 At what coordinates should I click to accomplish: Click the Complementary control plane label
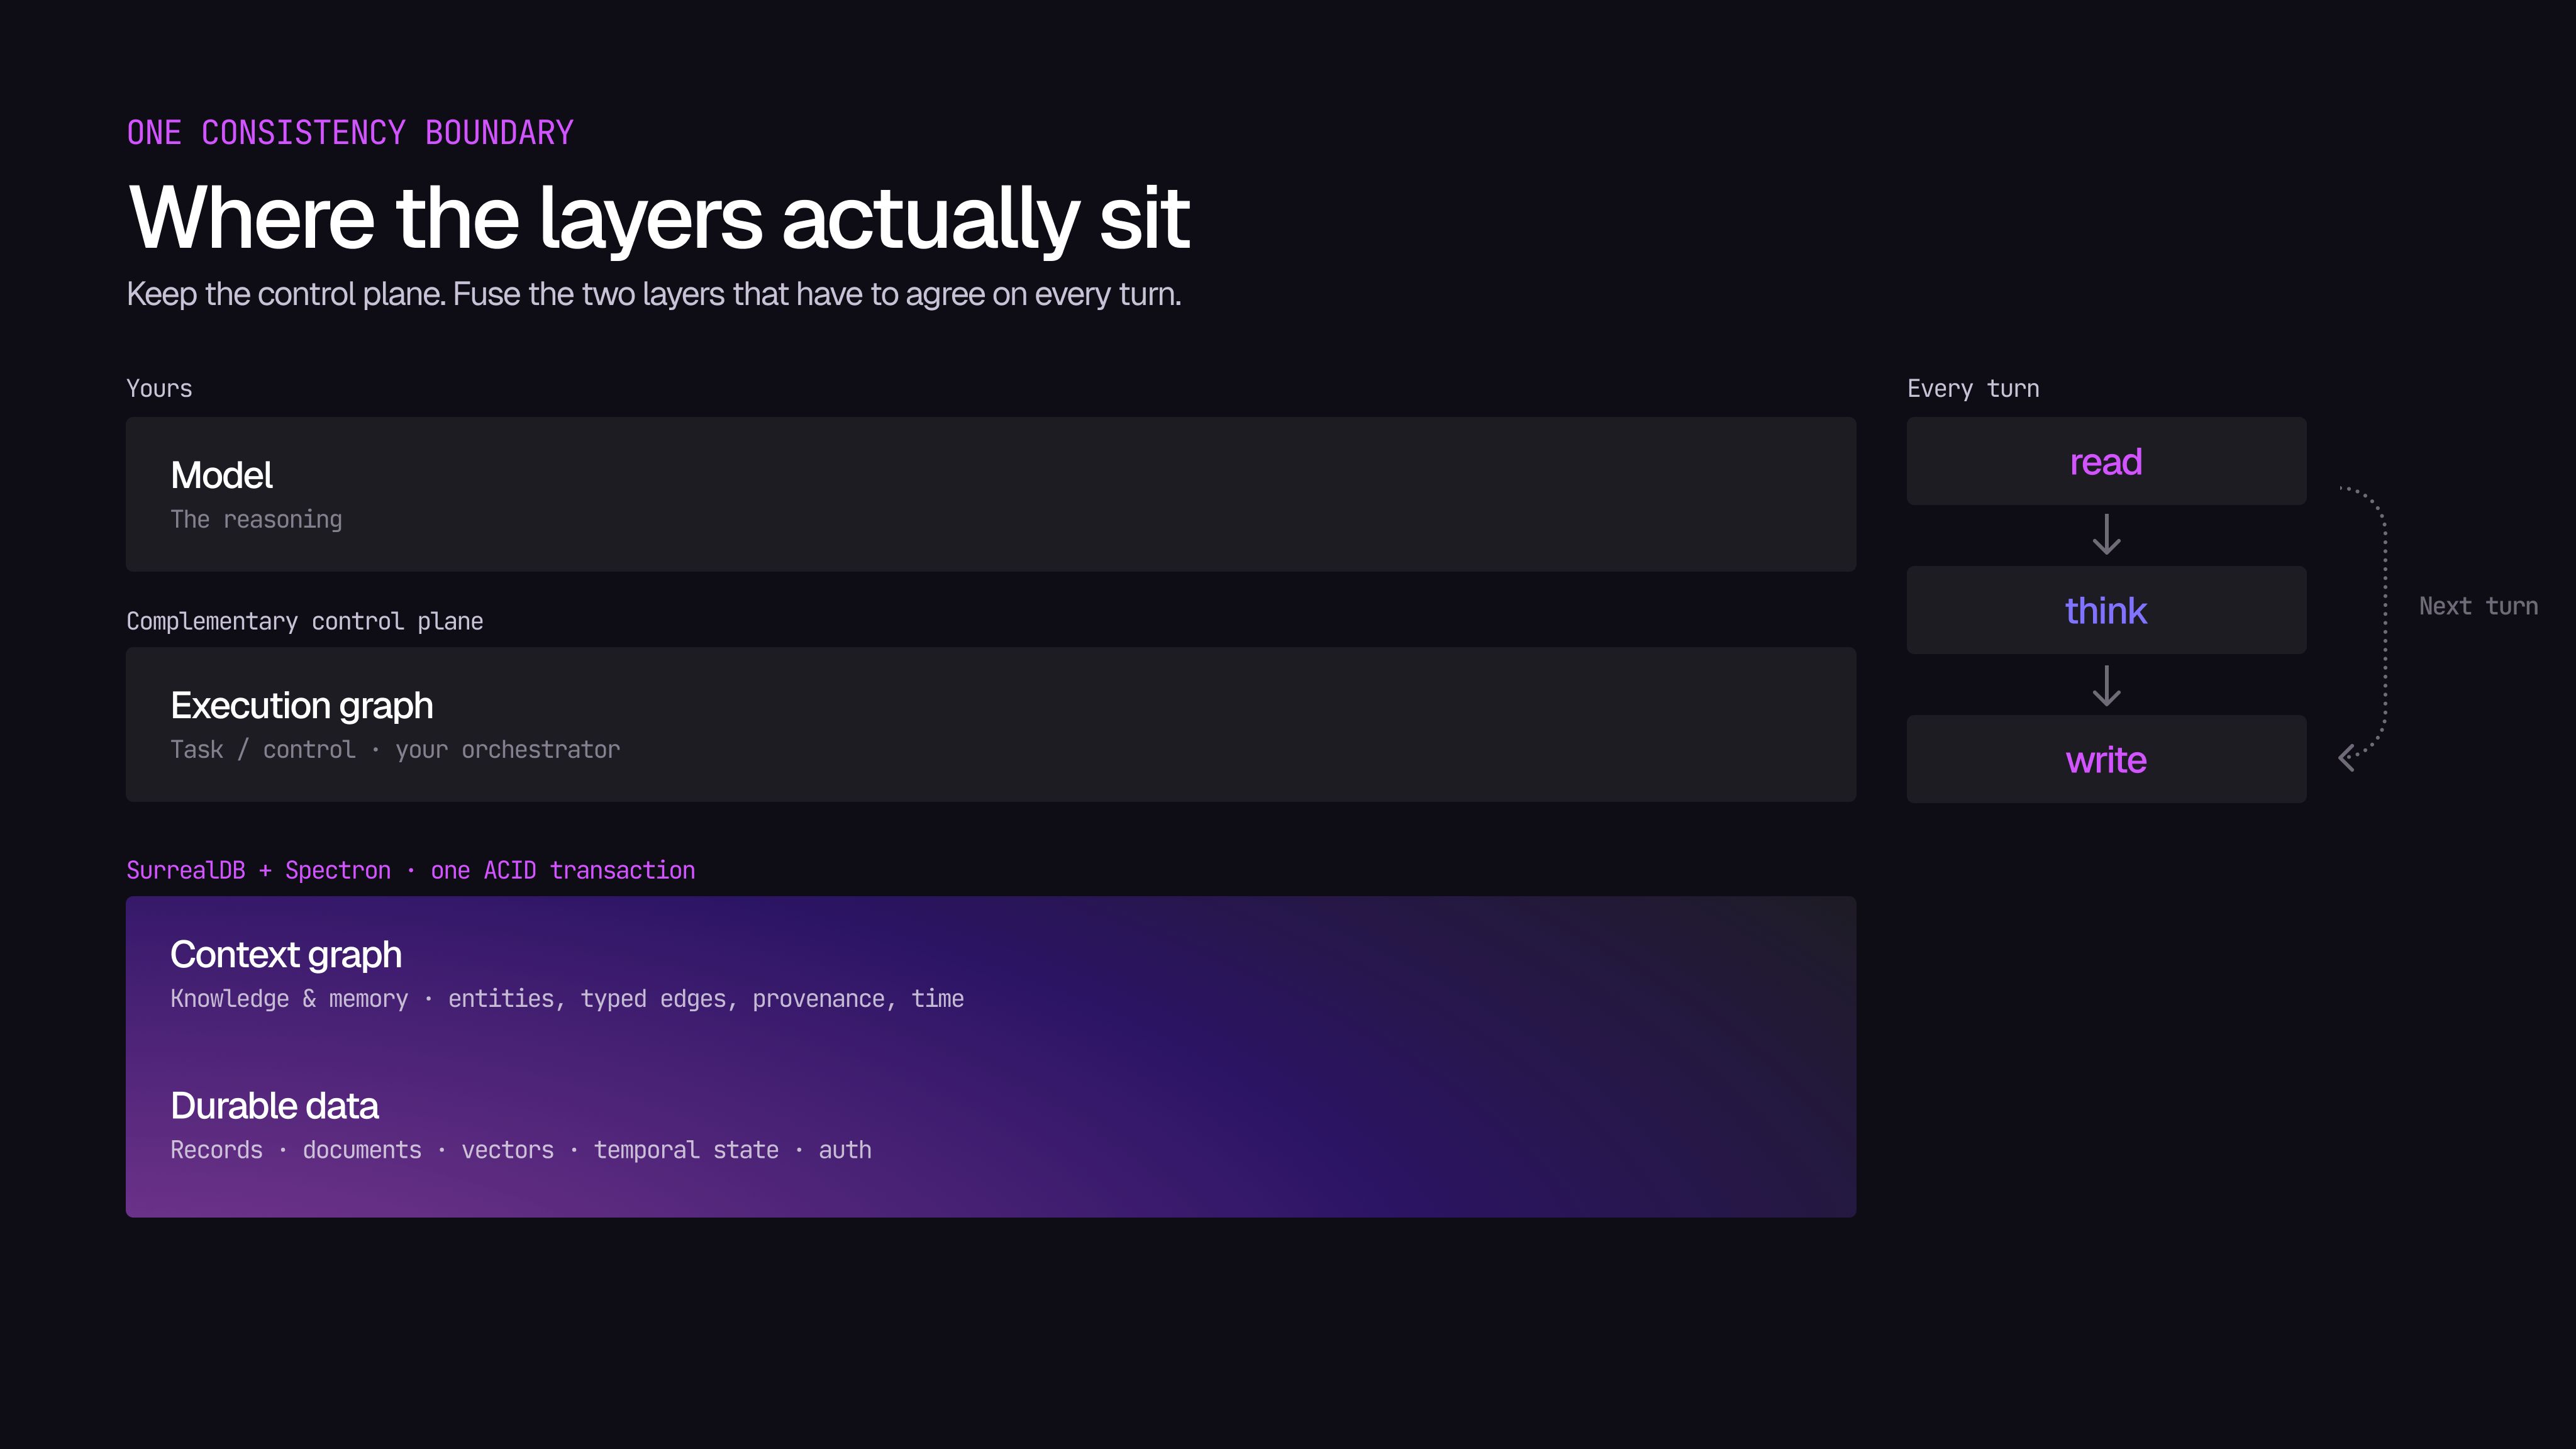point(305,621)
